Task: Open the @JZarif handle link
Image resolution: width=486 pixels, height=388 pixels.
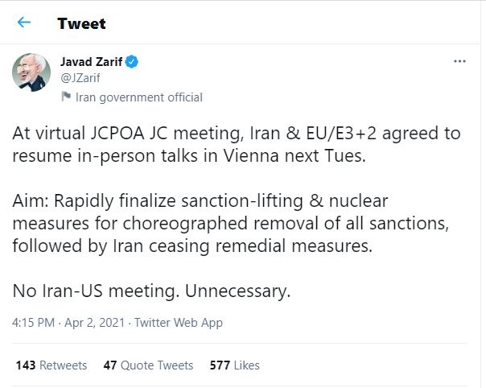Action: pyautogui.click(x=80, y=78)
